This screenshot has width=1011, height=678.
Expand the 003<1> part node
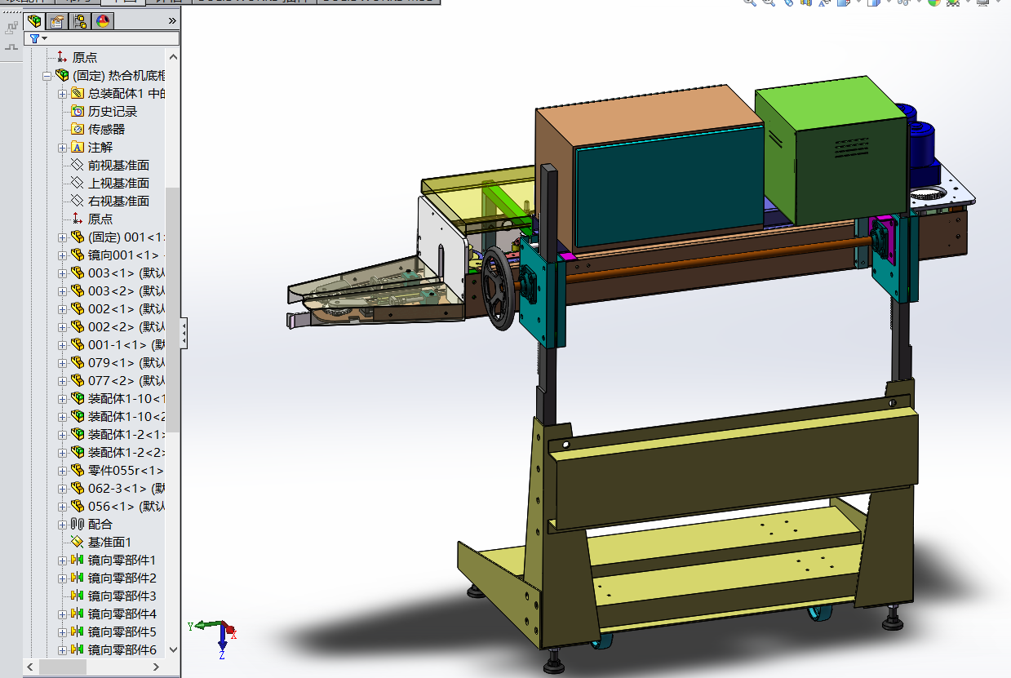[63, 273]
